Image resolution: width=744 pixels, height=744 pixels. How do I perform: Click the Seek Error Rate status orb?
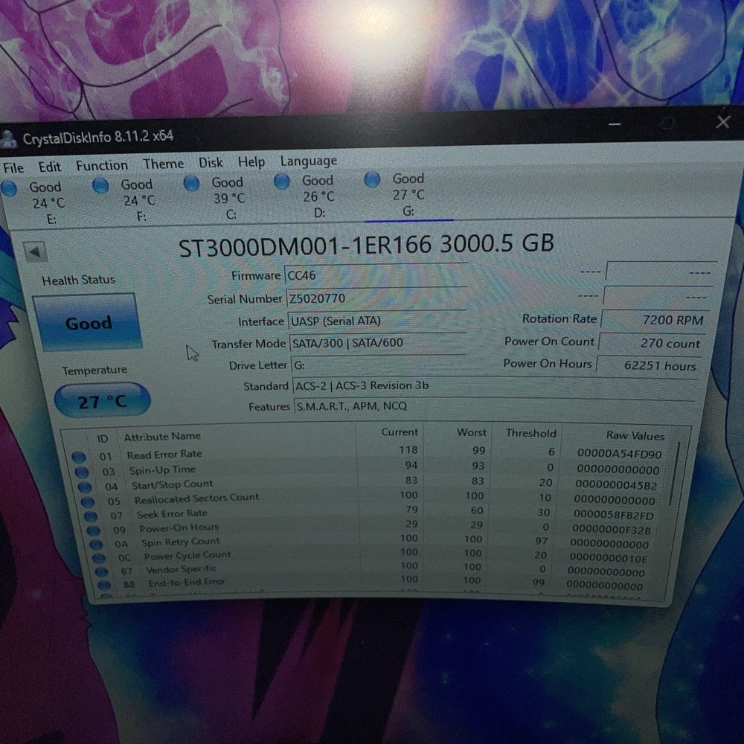(90, 516)
